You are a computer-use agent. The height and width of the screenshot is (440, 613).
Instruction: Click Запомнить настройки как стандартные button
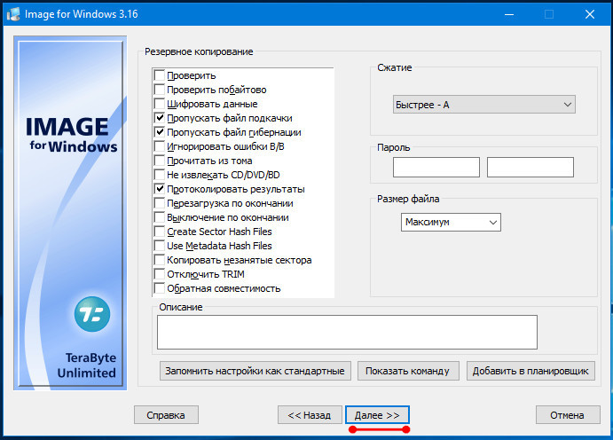255,371
